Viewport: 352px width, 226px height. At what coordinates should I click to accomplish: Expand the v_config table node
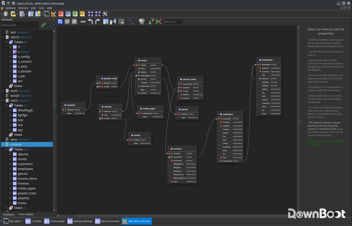(11, 57)
